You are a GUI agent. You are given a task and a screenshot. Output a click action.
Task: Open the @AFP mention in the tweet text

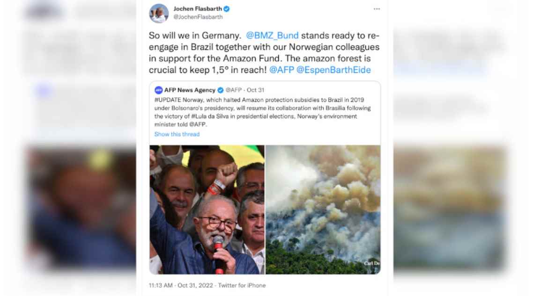(x=282, y=70)
